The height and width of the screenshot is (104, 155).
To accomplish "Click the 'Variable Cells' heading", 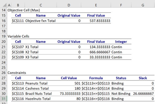I will pos(18,36).
